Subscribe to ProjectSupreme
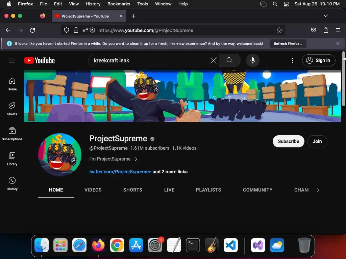The width and height of the screenshot is (346, 259). coord(289,141)
